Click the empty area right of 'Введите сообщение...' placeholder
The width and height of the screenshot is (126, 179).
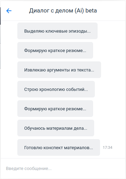tap(88, 169)
